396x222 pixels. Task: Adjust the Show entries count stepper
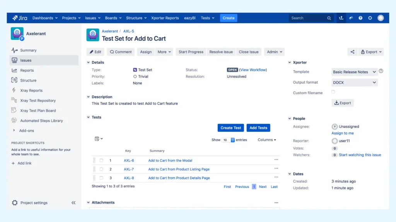[232, 140]
